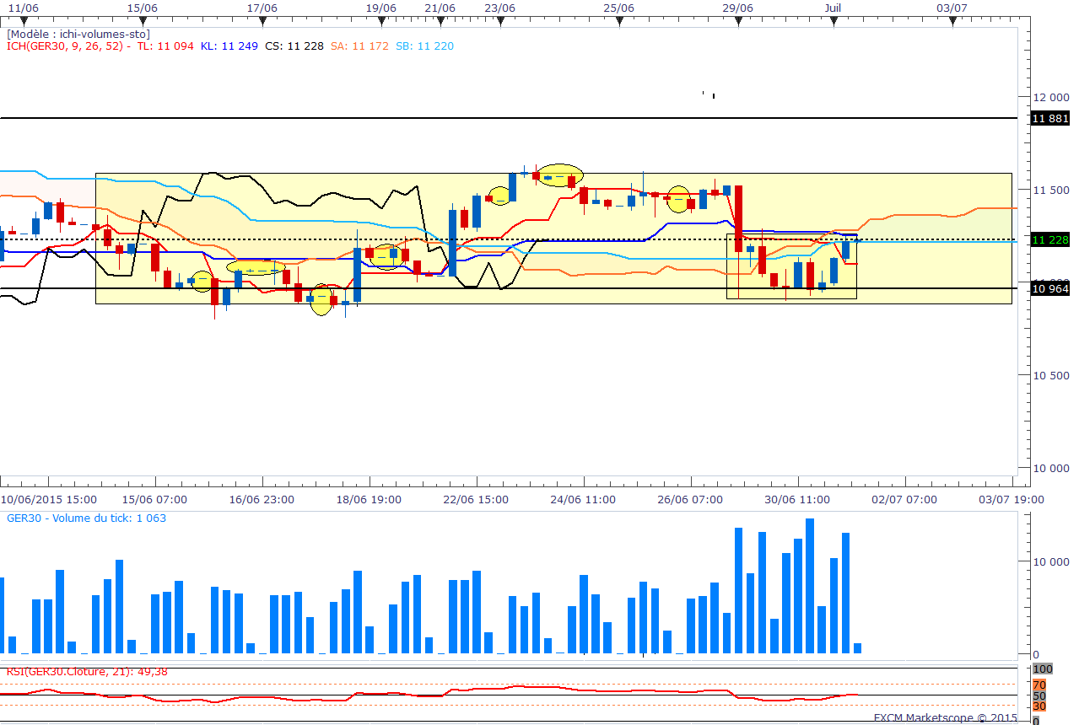Jump to the Juil marker on timeline
The image size is (1079, 725).
(833, 8)
